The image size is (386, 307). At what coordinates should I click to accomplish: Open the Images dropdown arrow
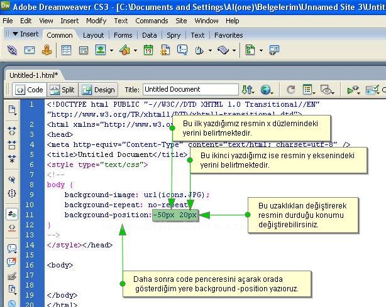(x=111, y=50)
